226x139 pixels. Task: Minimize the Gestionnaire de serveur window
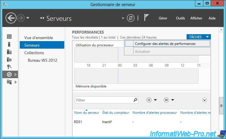tap(199, 3)
